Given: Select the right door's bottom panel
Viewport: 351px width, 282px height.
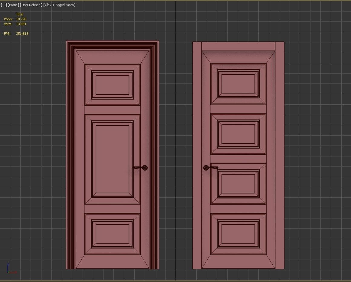Looking at the screenshot, I should tap(238, 234).
